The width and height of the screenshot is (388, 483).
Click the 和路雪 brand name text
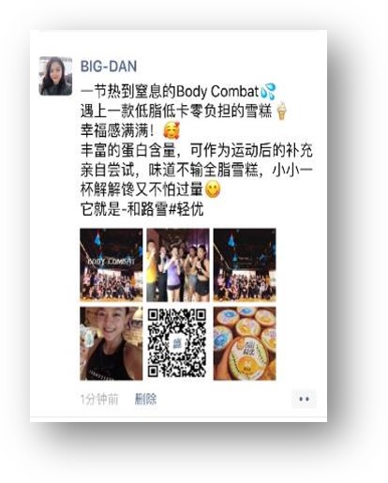(147, 209)
